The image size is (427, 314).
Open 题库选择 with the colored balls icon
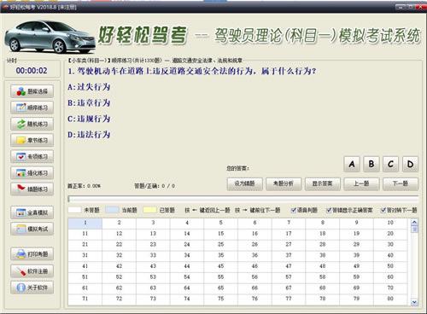(x=32, y=91)
